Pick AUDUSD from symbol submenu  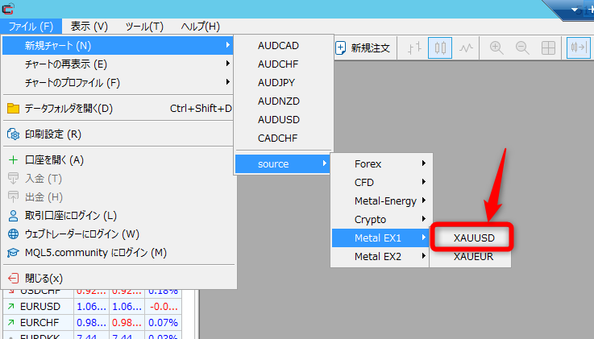[x=284, y=120]
